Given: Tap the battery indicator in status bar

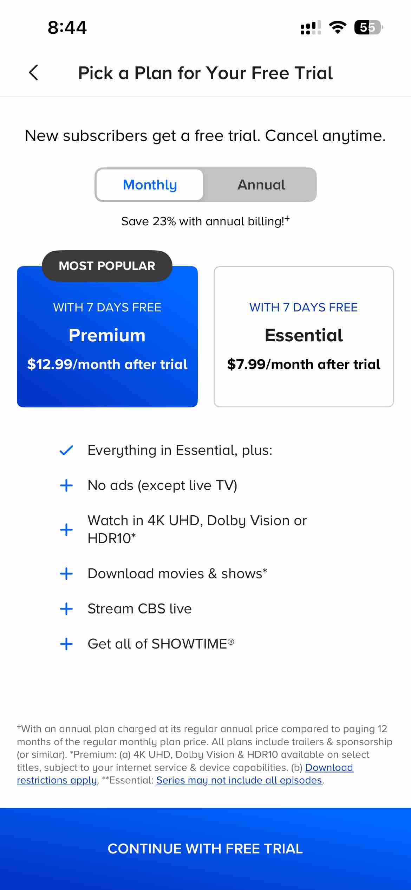Looking at the screenshot, I should 368,27.
